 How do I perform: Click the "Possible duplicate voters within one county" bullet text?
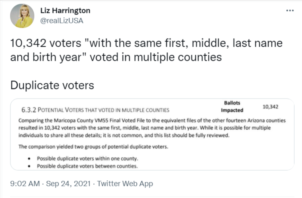[87, 158]
